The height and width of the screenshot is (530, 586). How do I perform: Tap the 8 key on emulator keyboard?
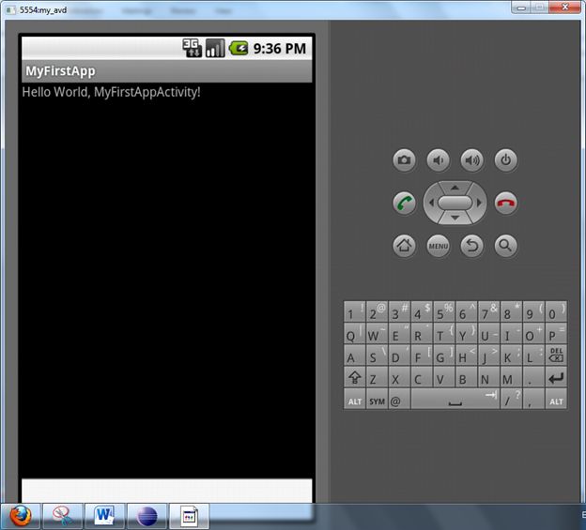pyautogui.click(x=511, y=311)
